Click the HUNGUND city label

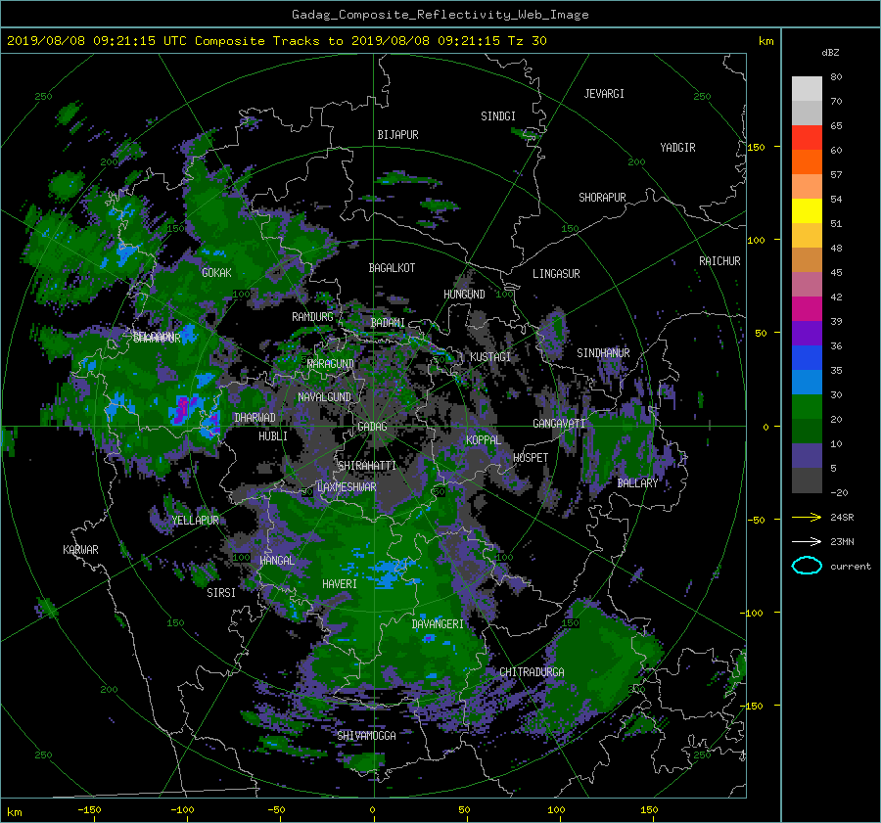[464, 295]
